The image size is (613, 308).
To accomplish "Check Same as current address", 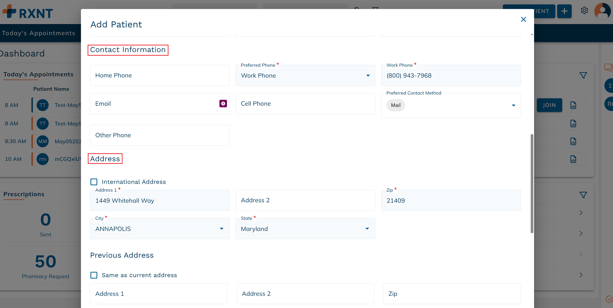I will [94, 275].
